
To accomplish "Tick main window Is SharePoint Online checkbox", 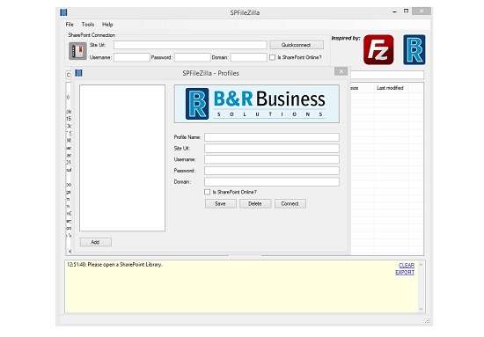I will [272, 57].
